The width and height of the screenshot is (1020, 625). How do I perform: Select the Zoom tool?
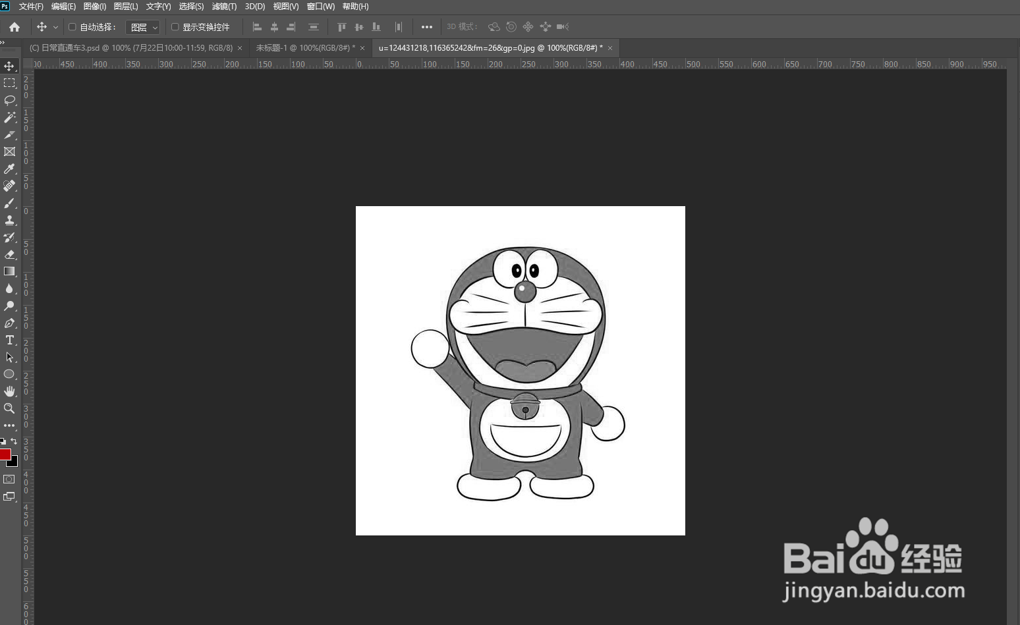[x=9, y=408]
